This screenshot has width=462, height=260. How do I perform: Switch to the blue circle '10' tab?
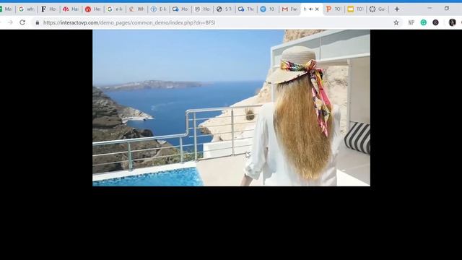[x=268, y=9]
